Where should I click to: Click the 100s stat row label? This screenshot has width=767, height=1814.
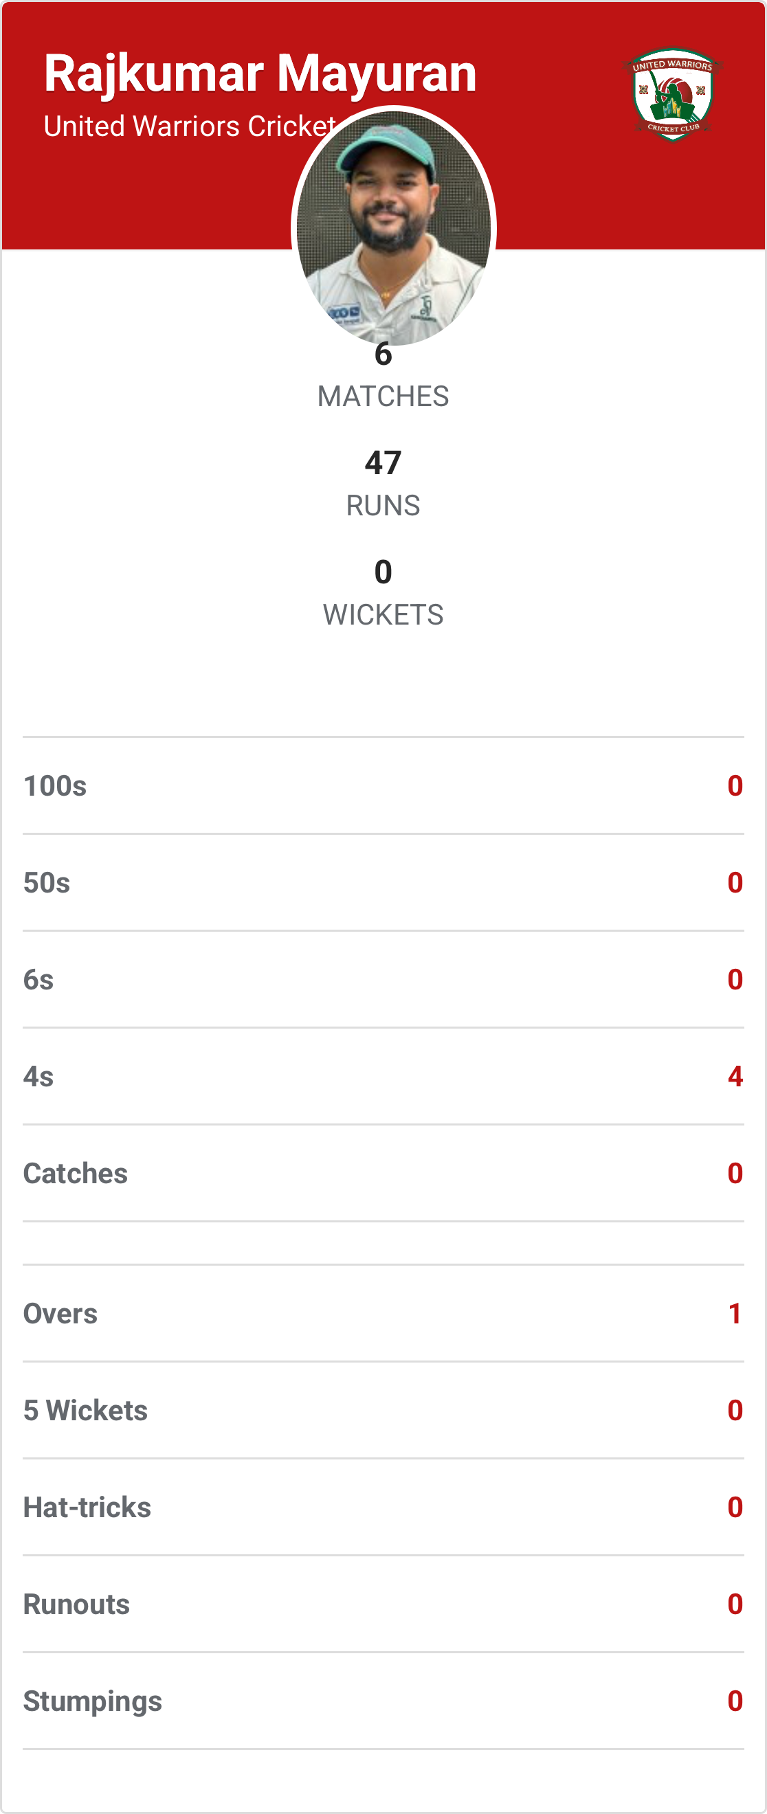click(x=55, y=786)
